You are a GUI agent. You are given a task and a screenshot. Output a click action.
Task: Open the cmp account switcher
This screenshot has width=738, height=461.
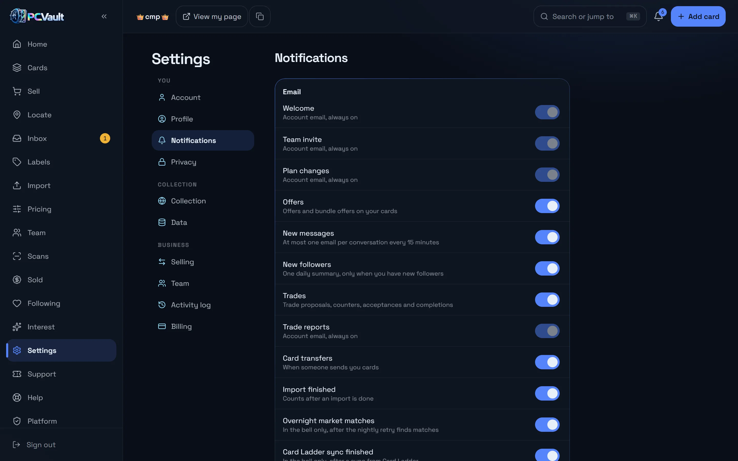(x=152, y=17)
